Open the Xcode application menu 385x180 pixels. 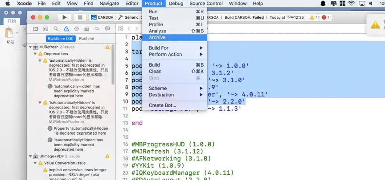click(x=25, y=4)
